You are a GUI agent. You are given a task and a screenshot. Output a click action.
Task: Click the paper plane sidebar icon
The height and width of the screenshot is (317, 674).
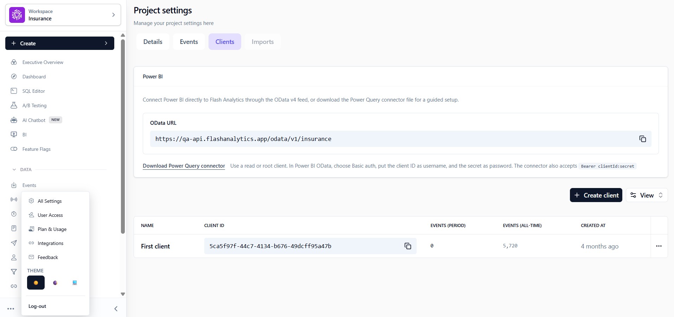[x=14, y=243]
